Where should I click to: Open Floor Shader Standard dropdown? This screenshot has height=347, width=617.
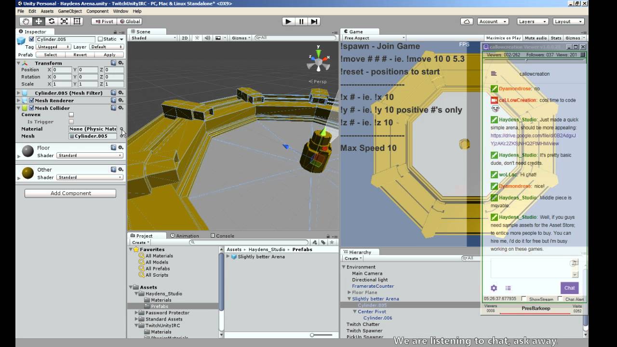[x=90, y=155]
